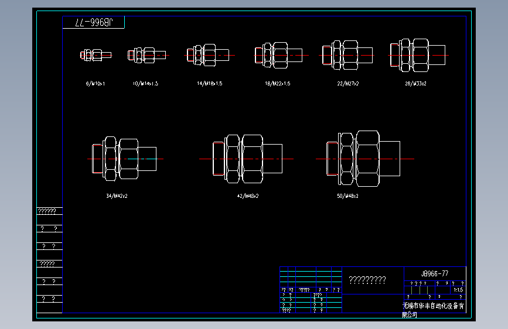
Task: Click the 42/M48x2 size label
Action: pos(248,196)
